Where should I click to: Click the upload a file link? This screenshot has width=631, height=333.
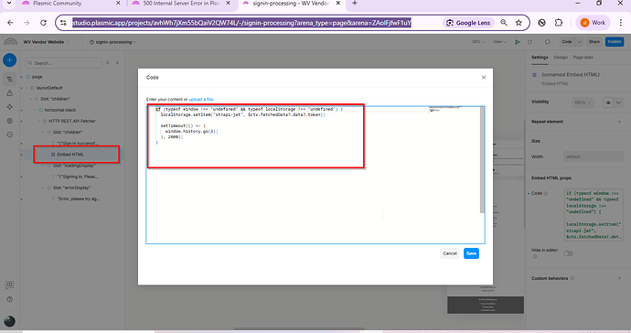point(201,99)
